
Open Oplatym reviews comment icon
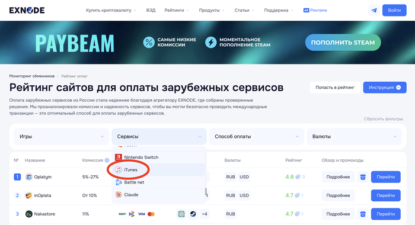pyautogui.click(x=298, y=177)
